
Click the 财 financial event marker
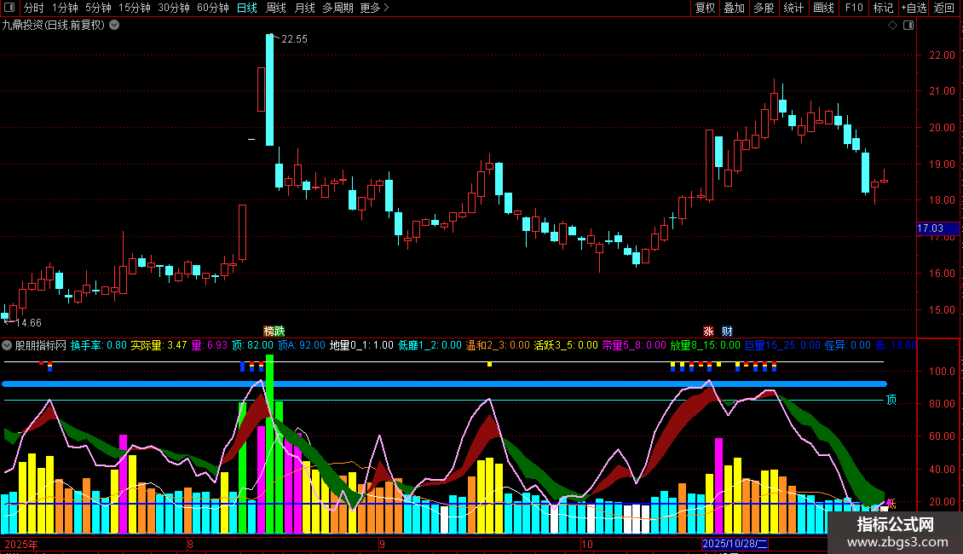pyautogui.click(x=727, y=331)
